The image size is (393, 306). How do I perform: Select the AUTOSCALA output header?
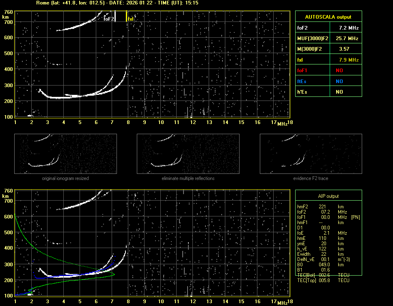(x=328, y=17)
